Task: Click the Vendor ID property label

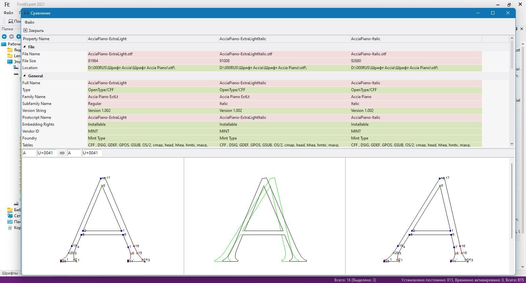Action: point(31,131)
